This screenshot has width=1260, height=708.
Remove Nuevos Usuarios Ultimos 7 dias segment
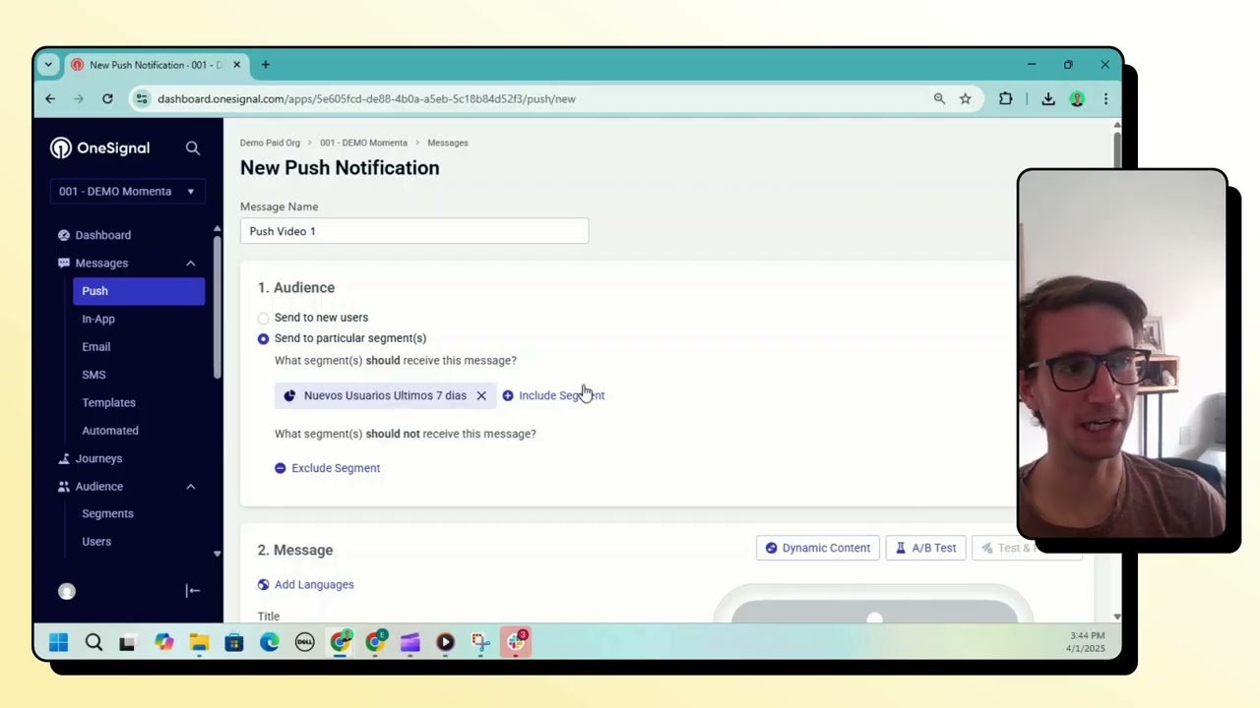click(x=481, y=395)
